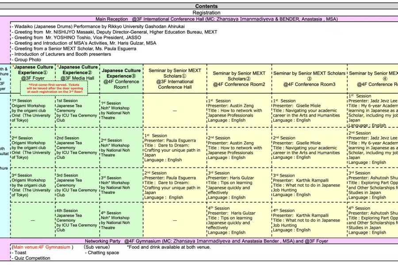The height and width of the screenshot is (265, 398).
Task: Select the red "First-come-first-served" ticket notice
Action: (x=55, y=88)
